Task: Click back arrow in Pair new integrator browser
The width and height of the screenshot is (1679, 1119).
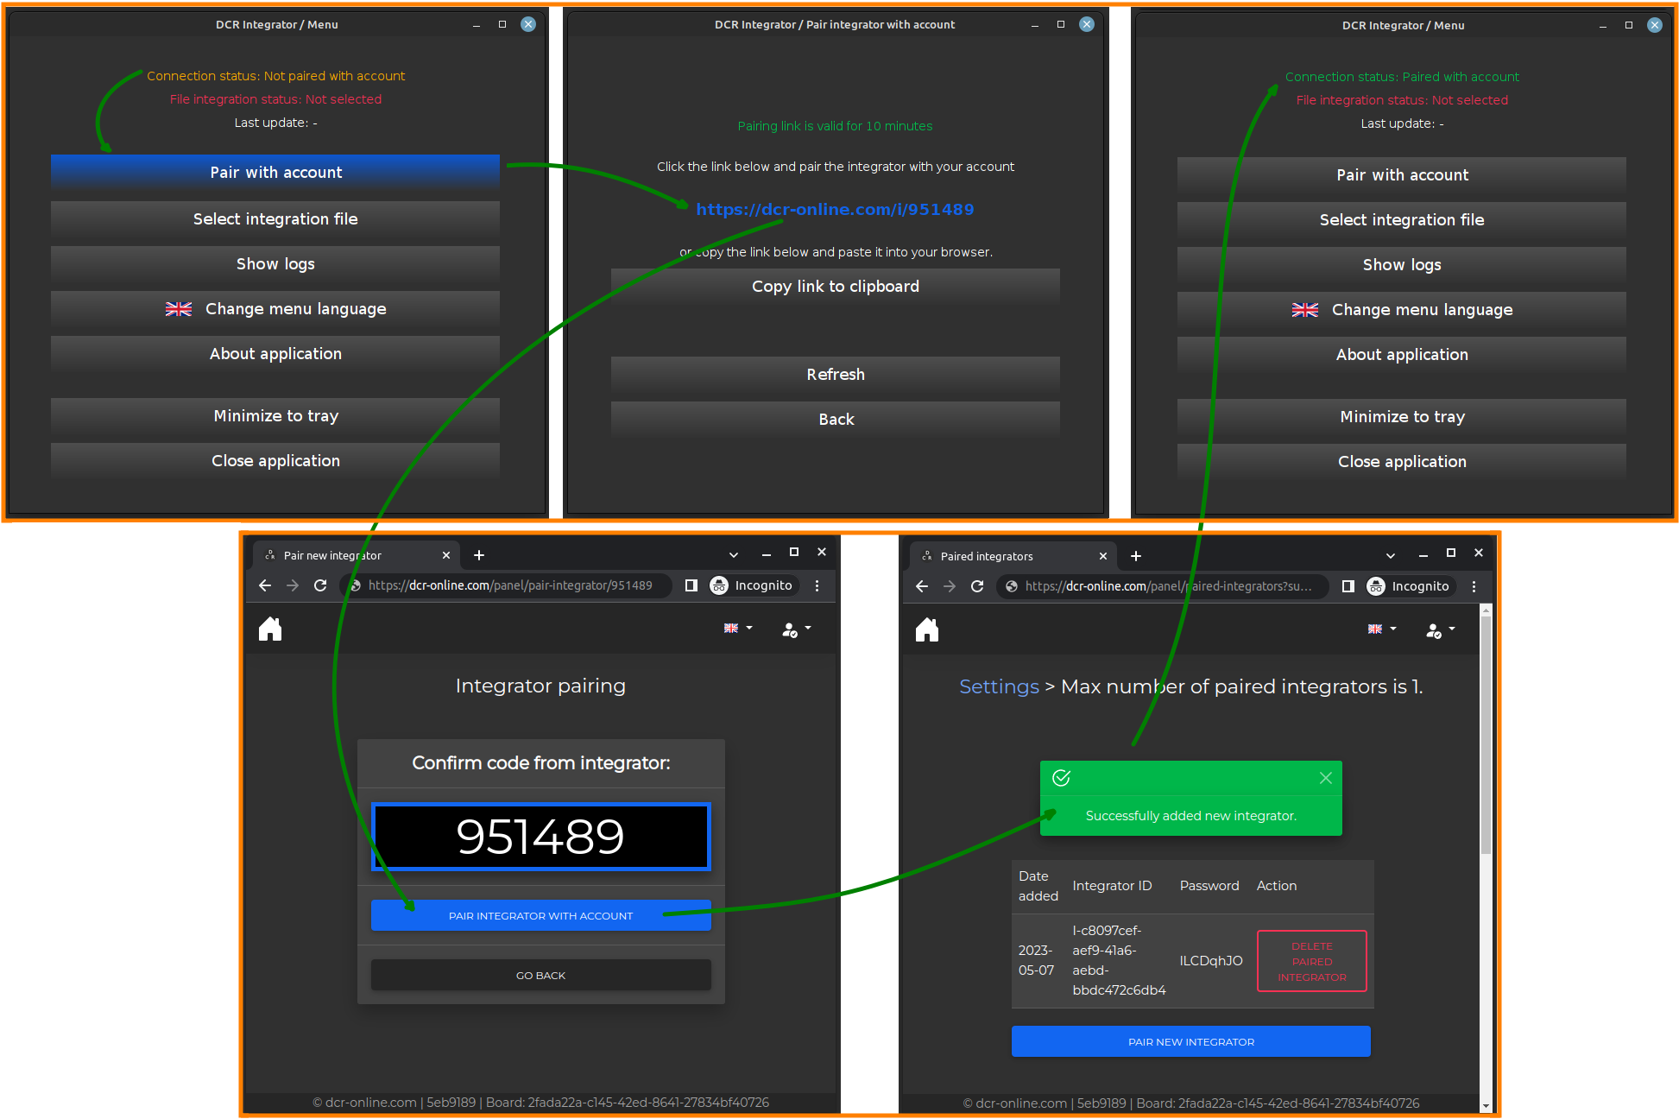Action: pos(265,585)
